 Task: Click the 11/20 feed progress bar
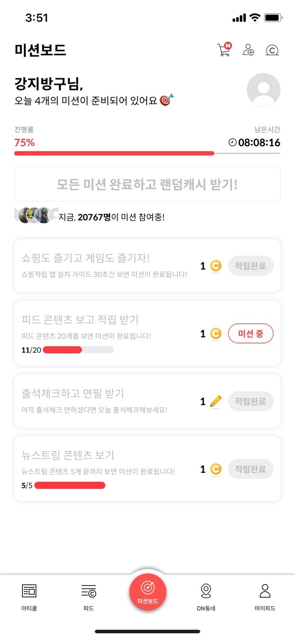pyautogui.click(x=78, y=350)
